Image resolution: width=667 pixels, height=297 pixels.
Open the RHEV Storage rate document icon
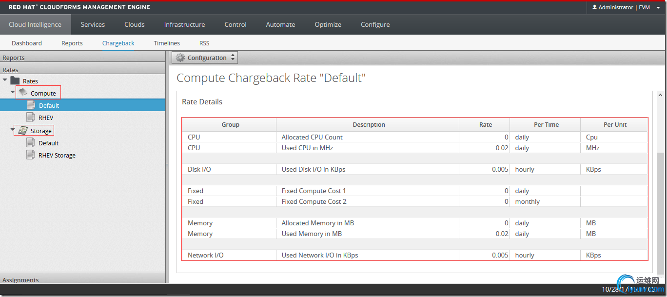(31, 155)
